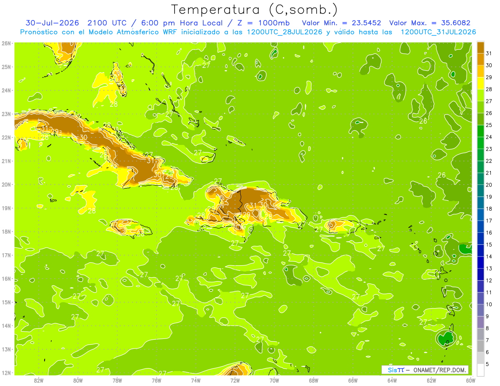Click the "15" value on the color legend
The width and height of the screenshot is (500, 386).
pyautogui.click(x=489, y=245)
